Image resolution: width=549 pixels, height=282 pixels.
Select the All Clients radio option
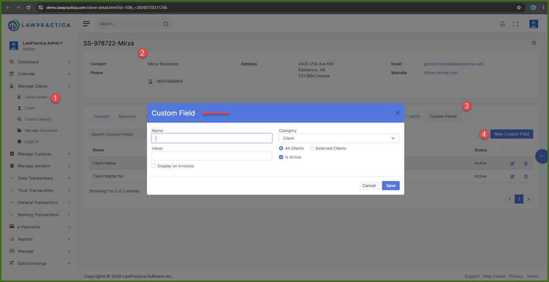point(281,149)
